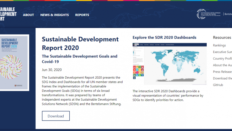
Task: Open the ABOUT menu item
Action: [x=29, y=15]
